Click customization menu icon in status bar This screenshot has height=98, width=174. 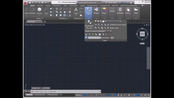point(149,95)
